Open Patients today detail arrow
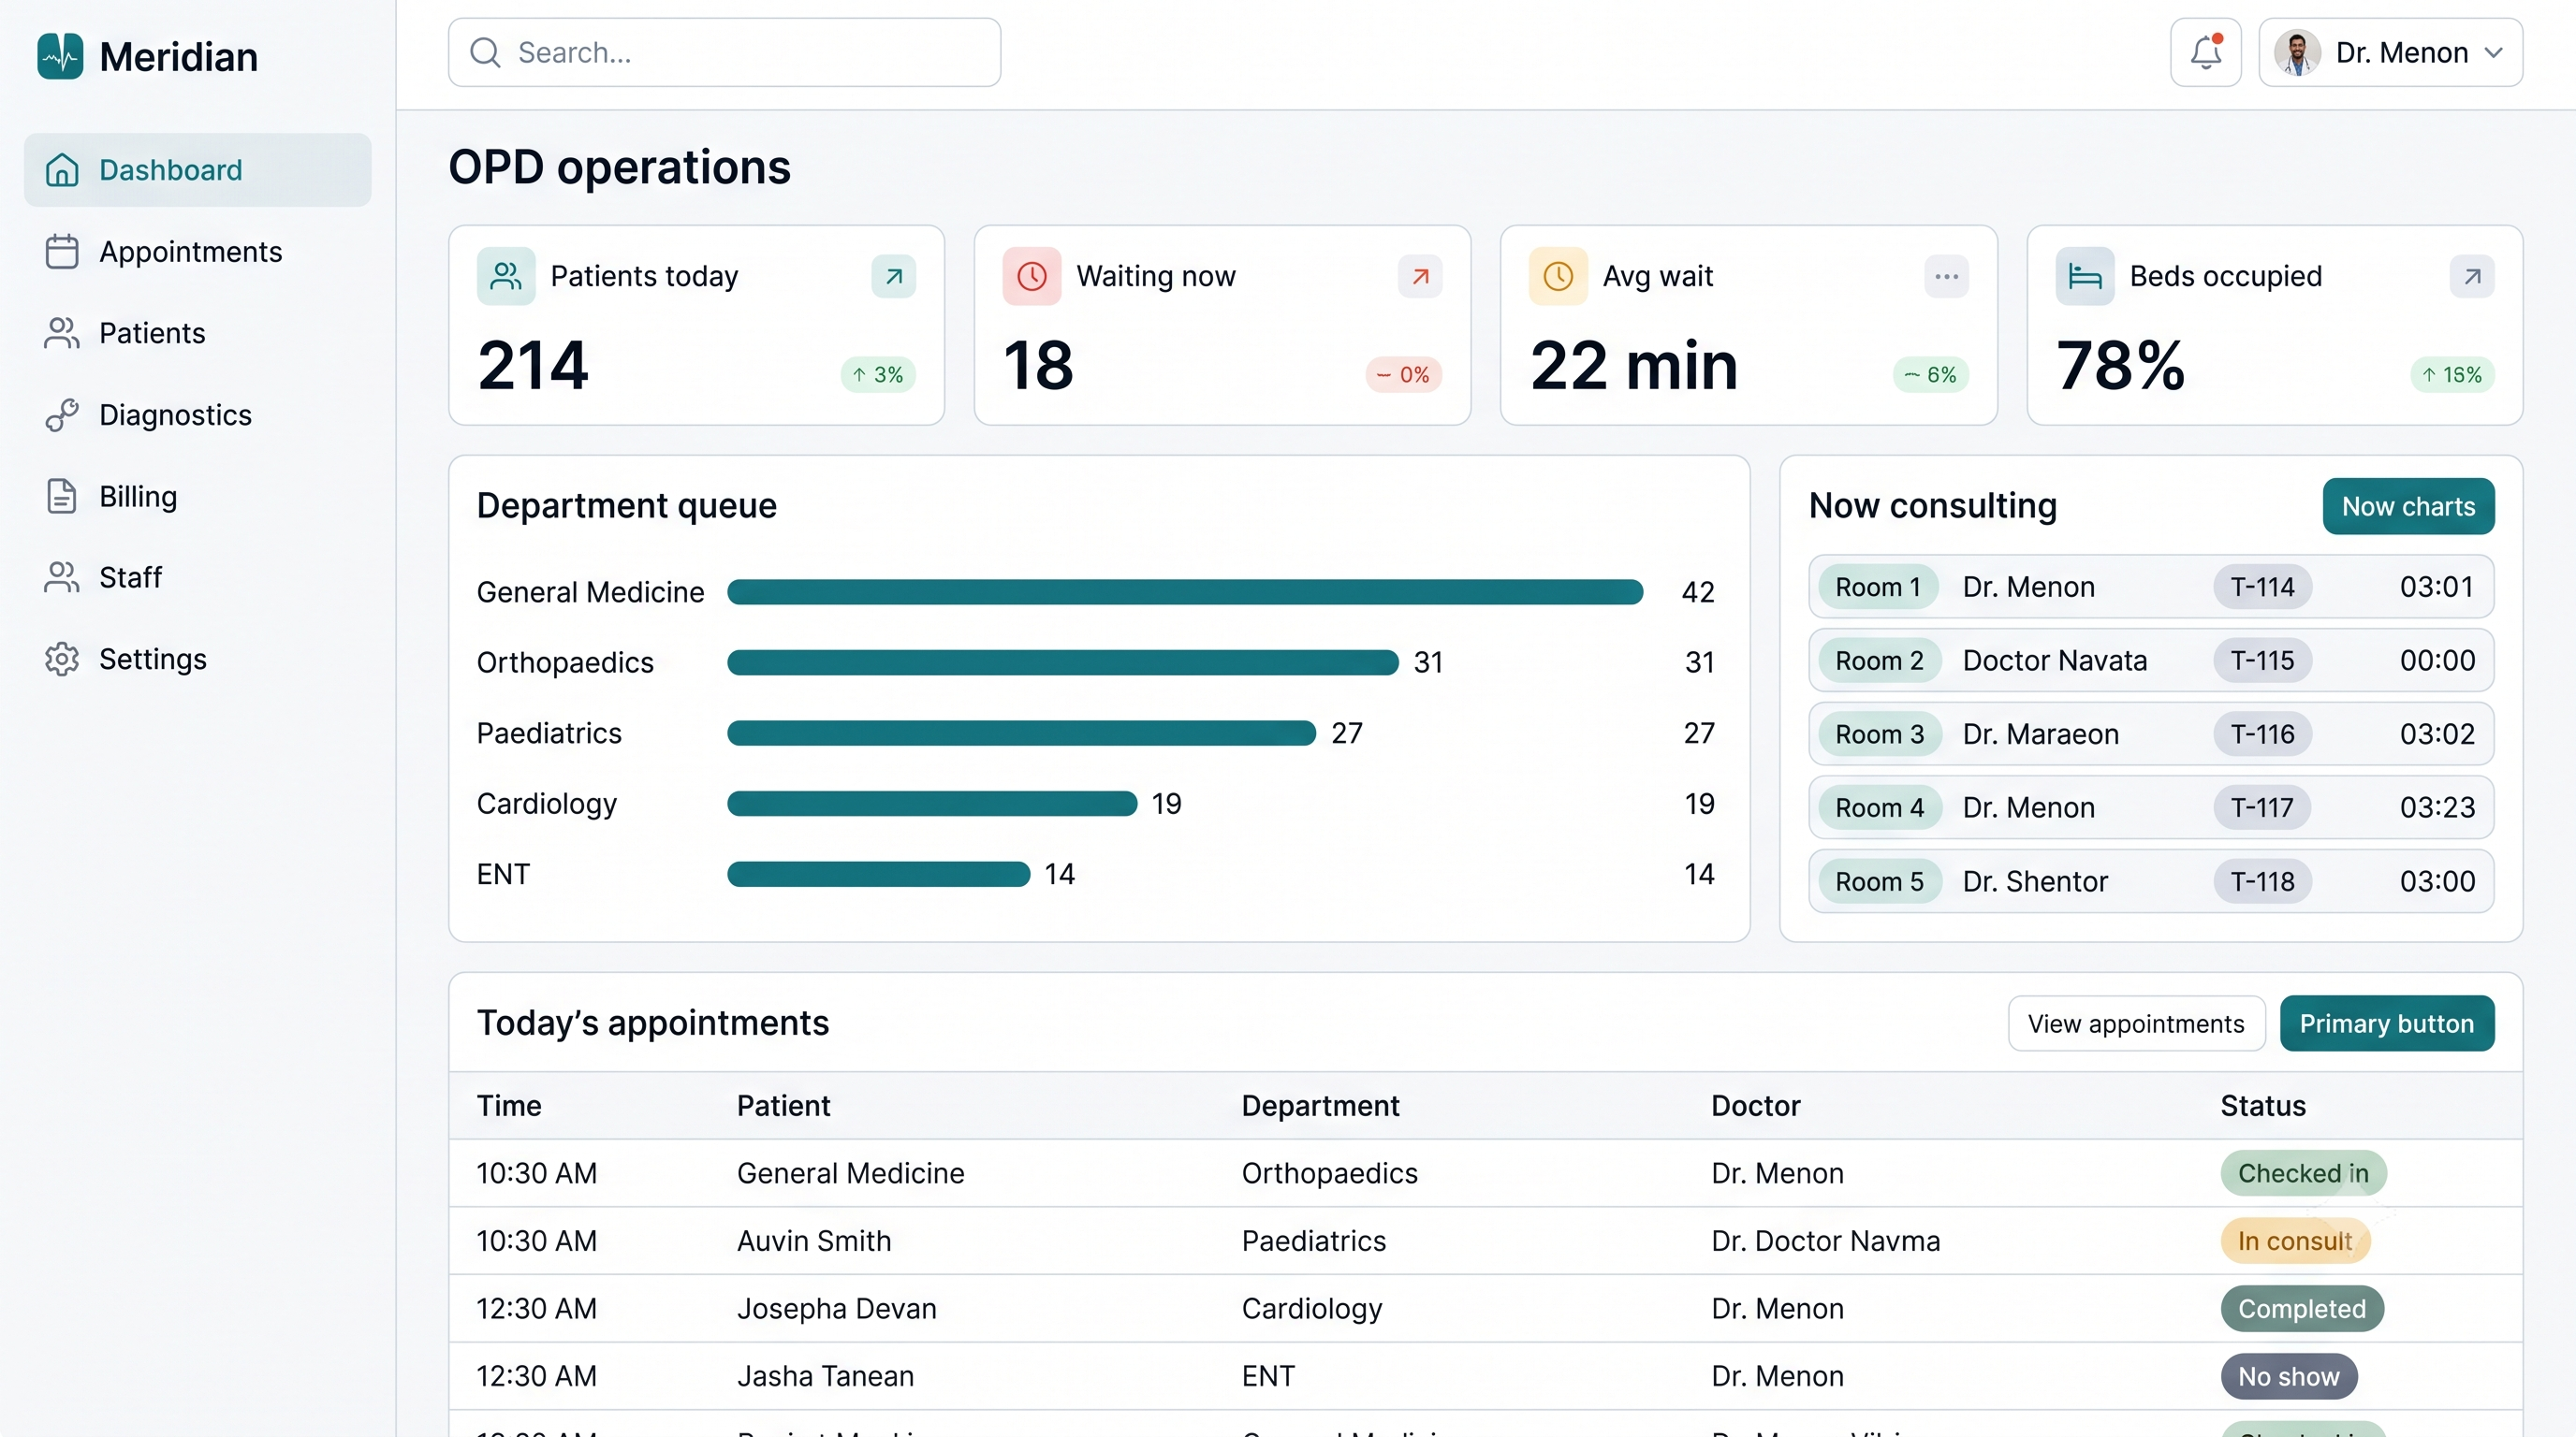2576x1437 pixels. [893, 277]
